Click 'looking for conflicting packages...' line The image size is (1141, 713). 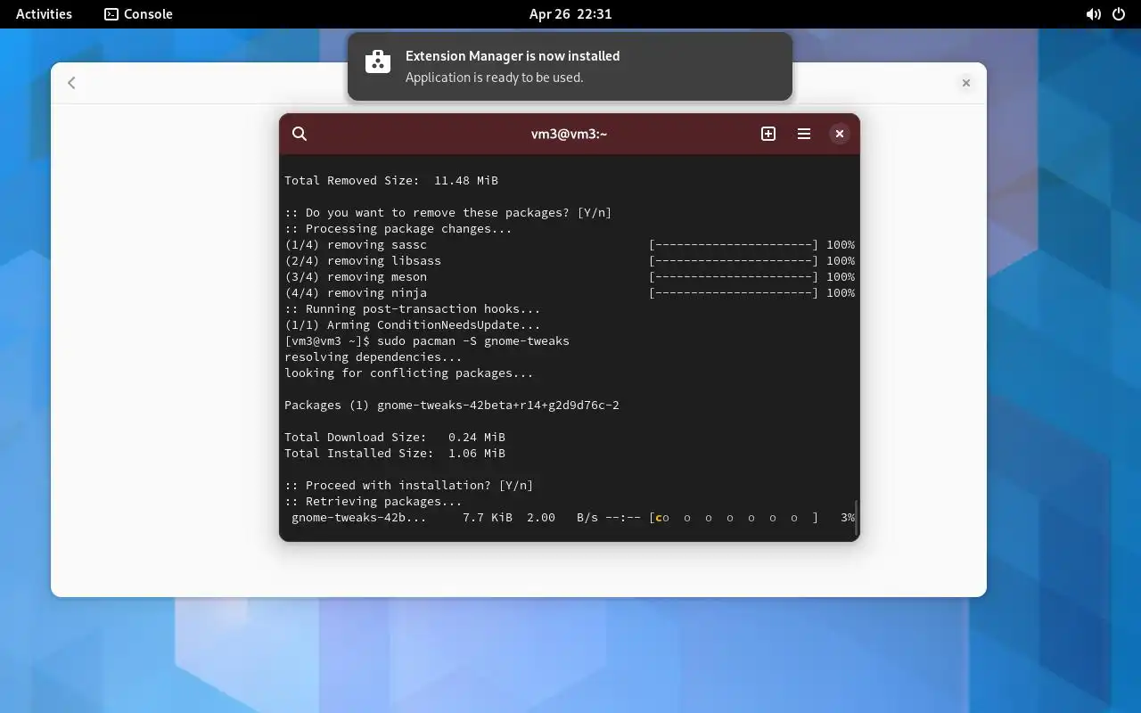tap(409, 373)
